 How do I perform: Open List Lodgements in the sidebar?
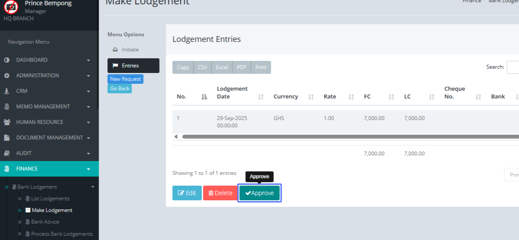coord(50,199)
